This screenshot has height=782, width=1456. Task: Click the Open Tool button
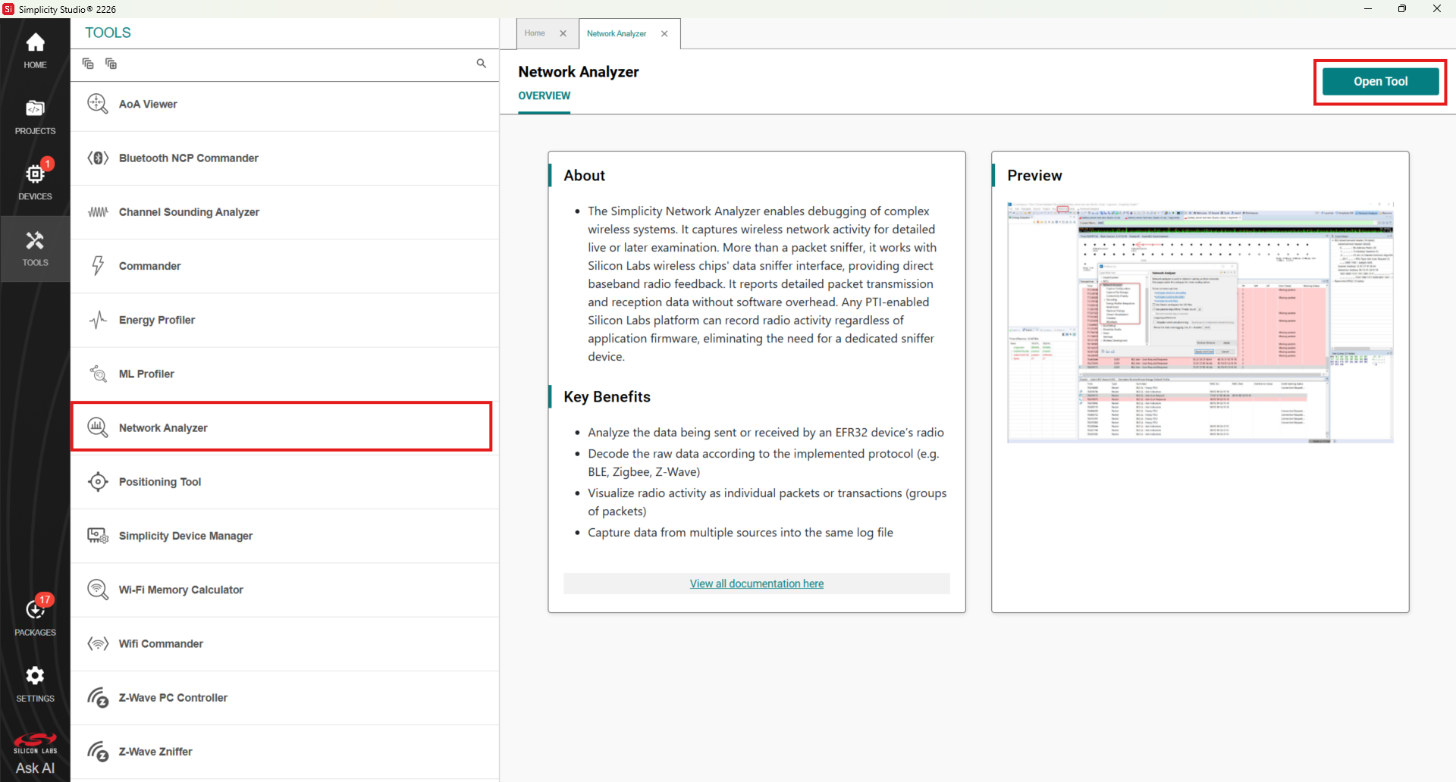coord(1380,81)
